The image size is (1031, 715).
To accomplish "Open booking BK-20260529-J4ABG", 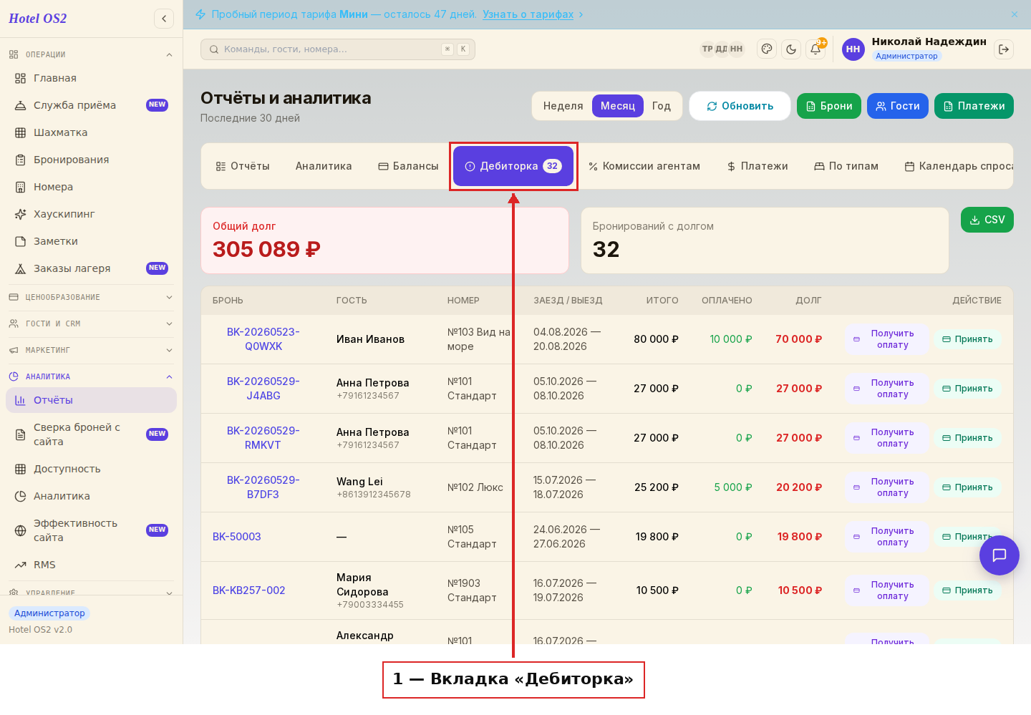I will [263, 389].
